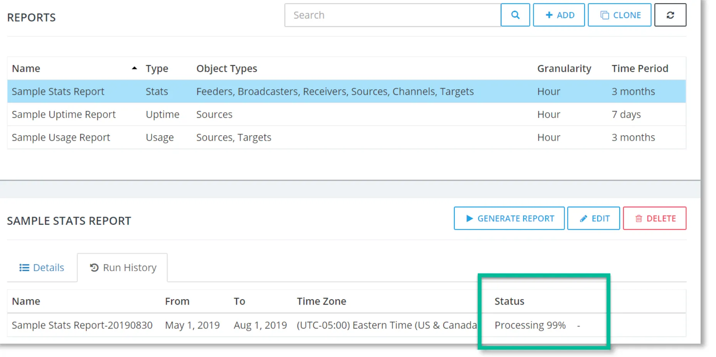This screenshot has height=357, width=716.
Task: Click the Status column header in run history
Action: point(509,301)
